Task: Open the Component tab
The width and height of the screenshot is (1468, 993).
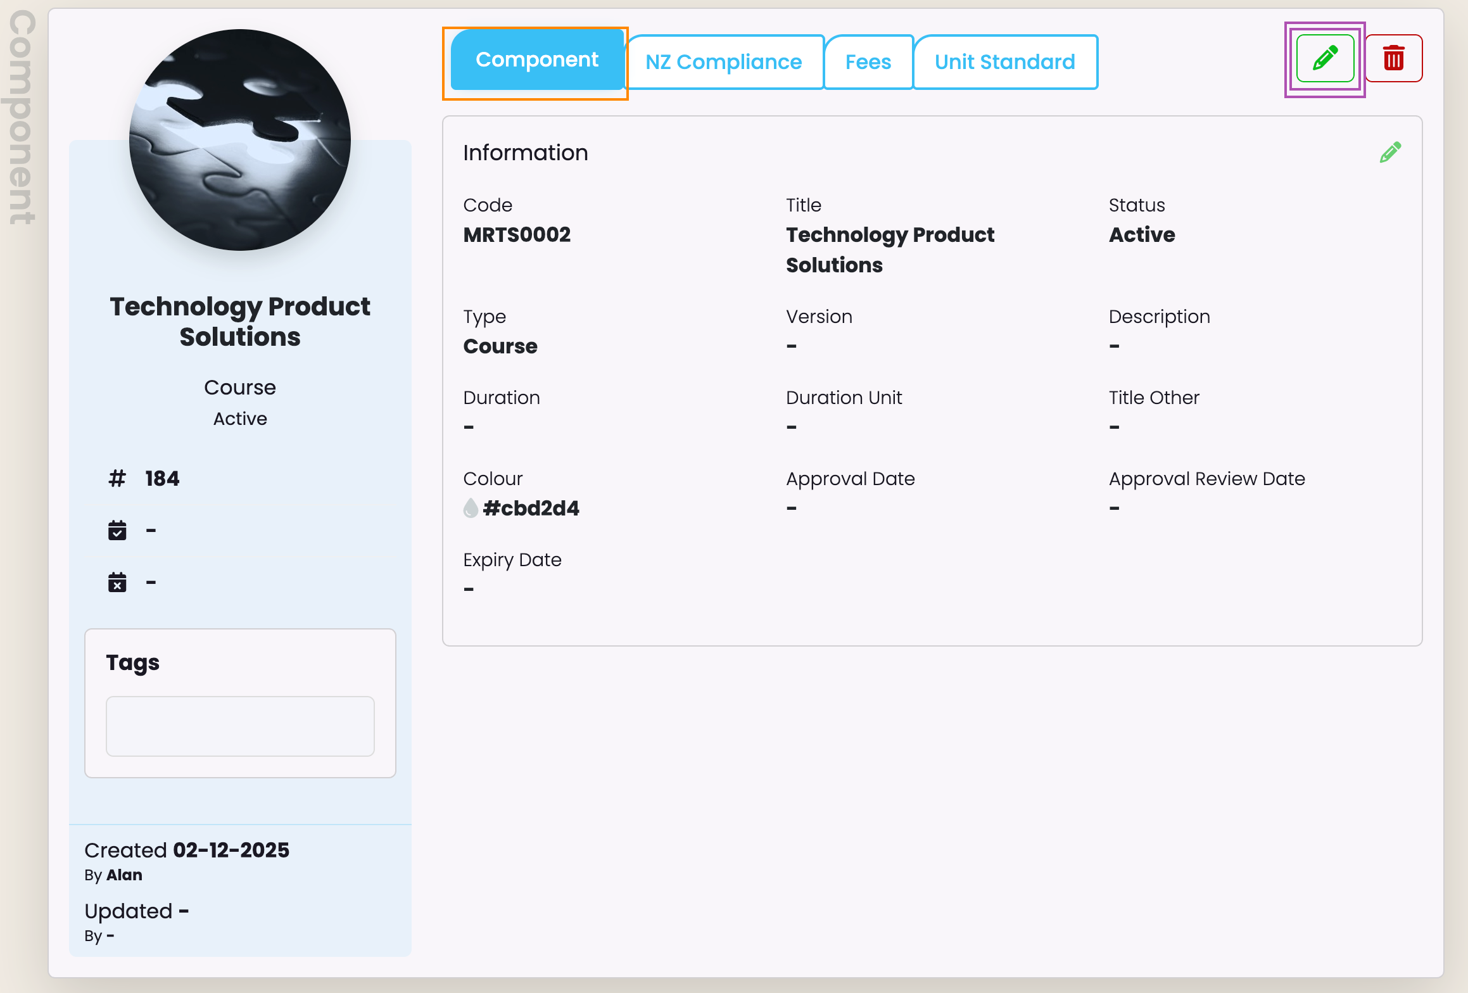Action: pos(536,60)
